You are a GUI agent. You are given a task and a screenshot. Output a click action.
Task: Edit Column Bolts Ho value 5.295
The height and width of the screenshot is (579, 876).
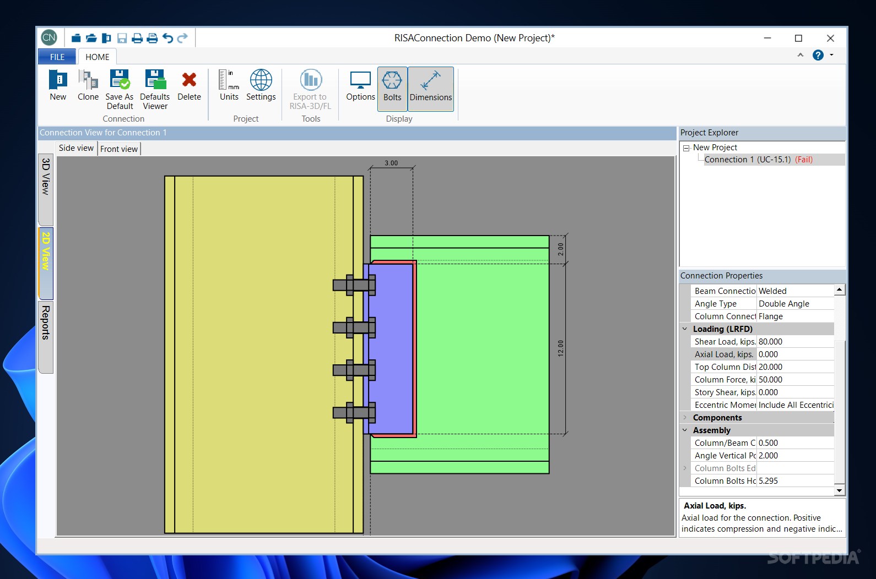point(796,481)
